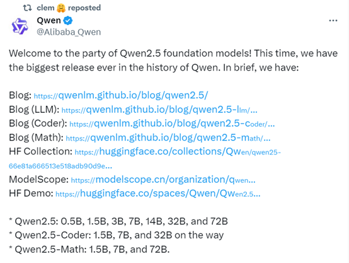Click the Qwen2.5 0.5B to 72B sizes line
The image size is (349, 263).
click(118, 221)
